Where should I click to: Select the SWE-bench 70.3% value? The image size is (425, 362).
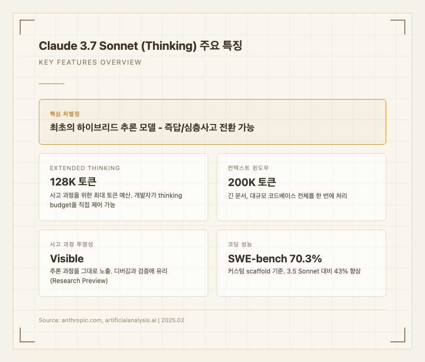[x=275, y=259]
